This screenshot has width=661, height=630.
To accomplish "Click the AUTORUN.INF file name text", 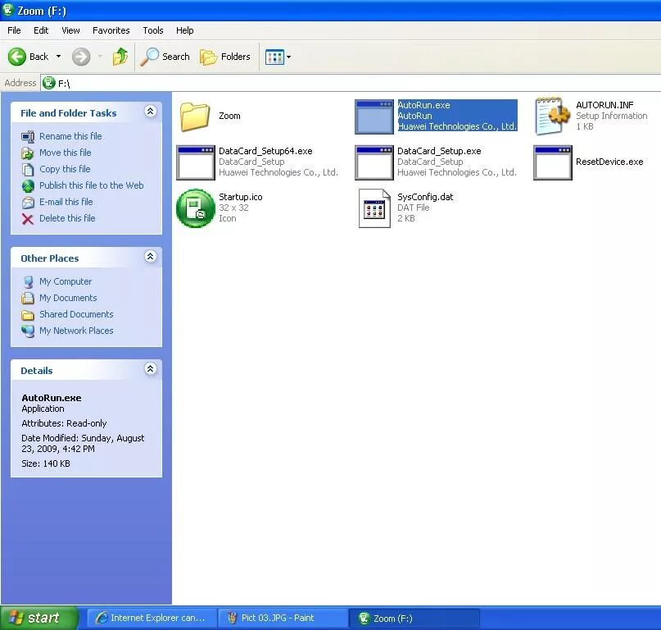I will tap(604, 105).
